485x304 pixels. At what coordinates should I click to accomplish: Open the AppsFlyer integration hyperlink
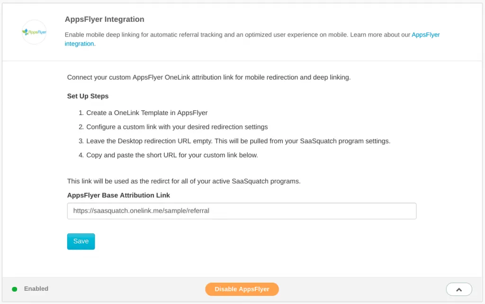coord(426,35)
